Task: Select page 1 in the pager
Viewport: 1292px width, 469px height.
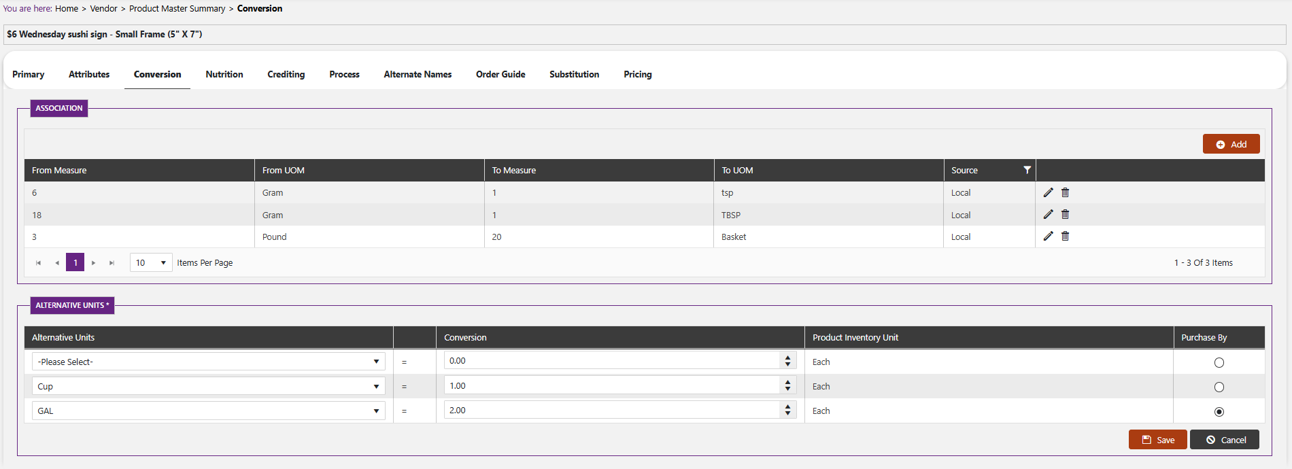Action: point(75,262)
